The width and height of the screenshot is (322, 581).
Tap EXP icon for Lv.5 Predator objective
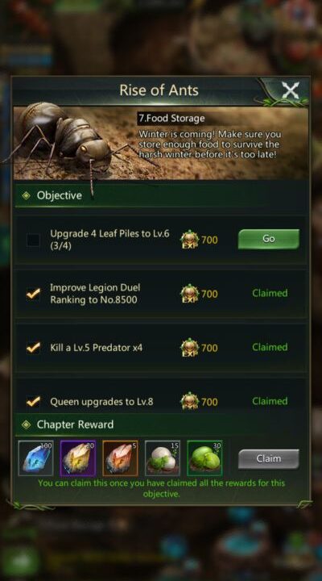pyautogui.click(x=190, y=348)
